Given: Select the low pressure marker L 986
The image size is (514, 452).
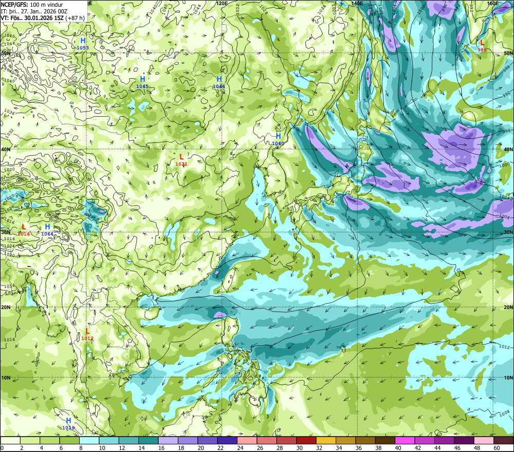Looking at the screenshot, I should 482,46.
